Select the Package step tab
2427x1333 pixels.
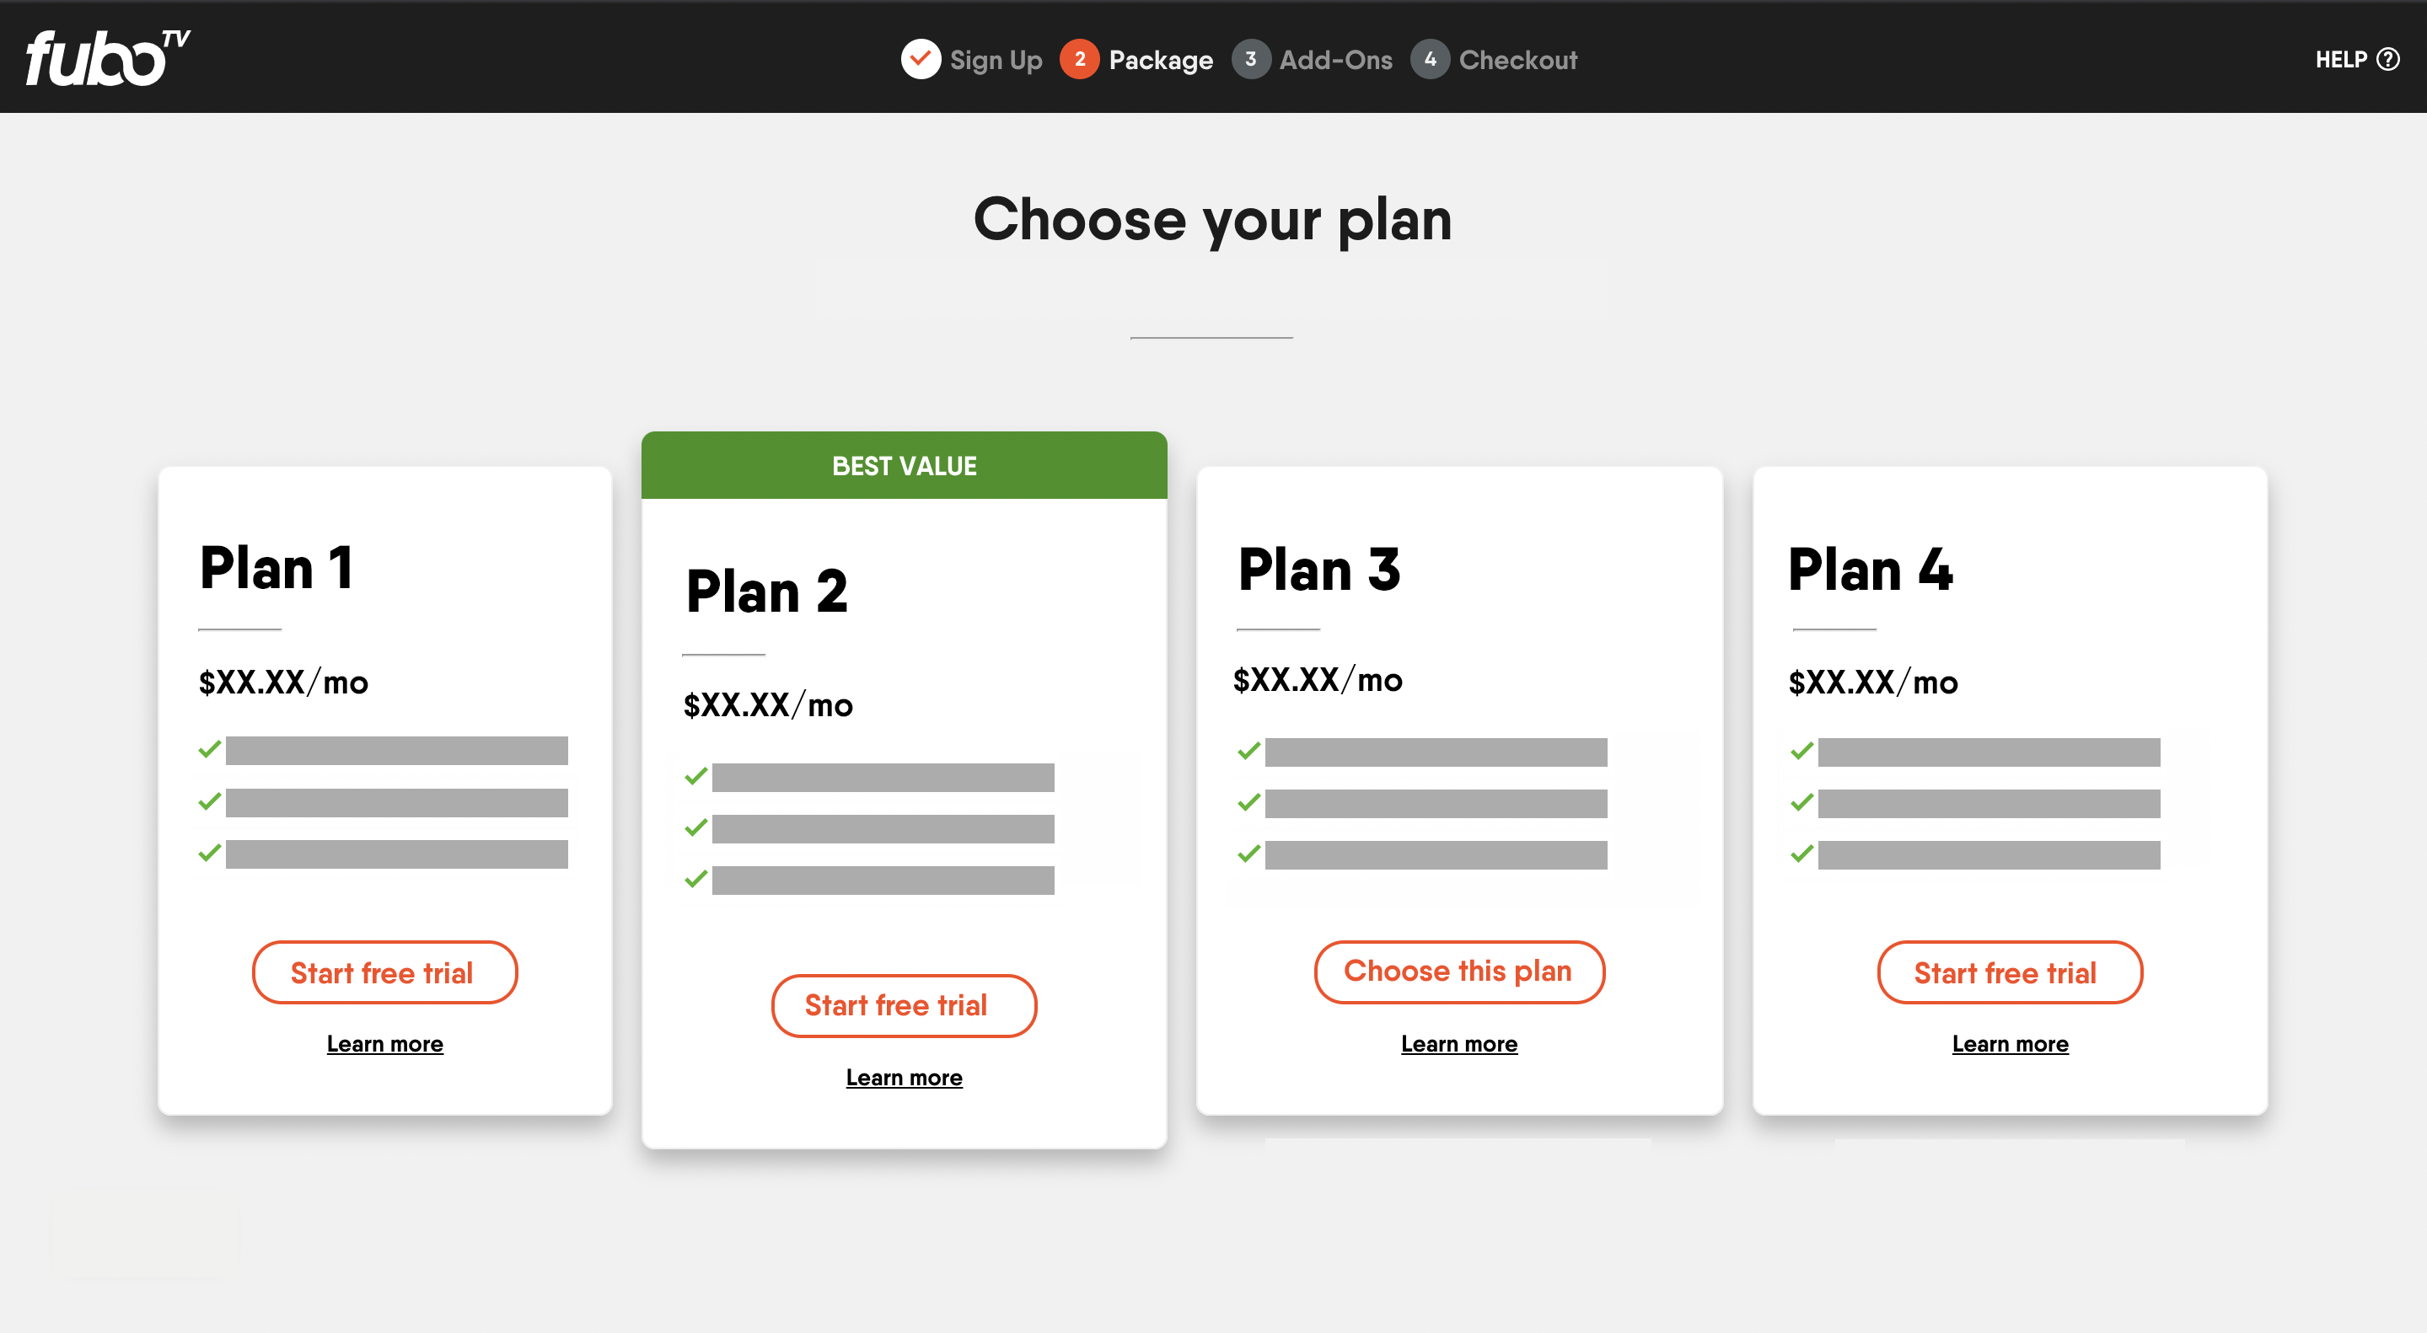tap(1140, 59)
